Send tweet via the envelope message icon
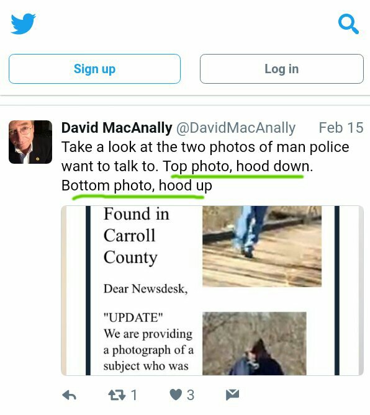Image resolution: width=370 pixels, height=415 pixels. click(233, 395)
